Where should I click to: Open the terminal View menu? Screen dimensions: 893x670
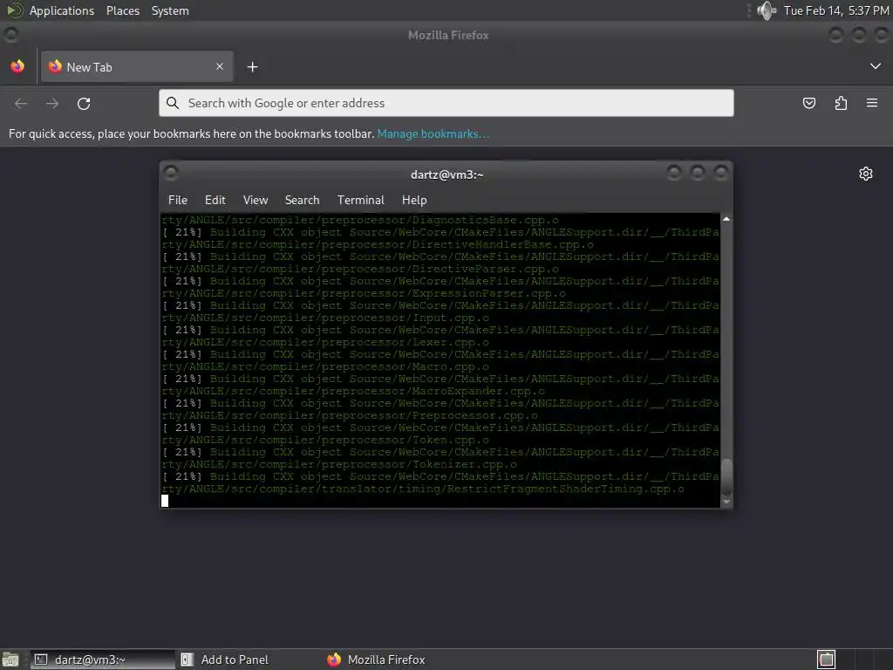(256, 200)
